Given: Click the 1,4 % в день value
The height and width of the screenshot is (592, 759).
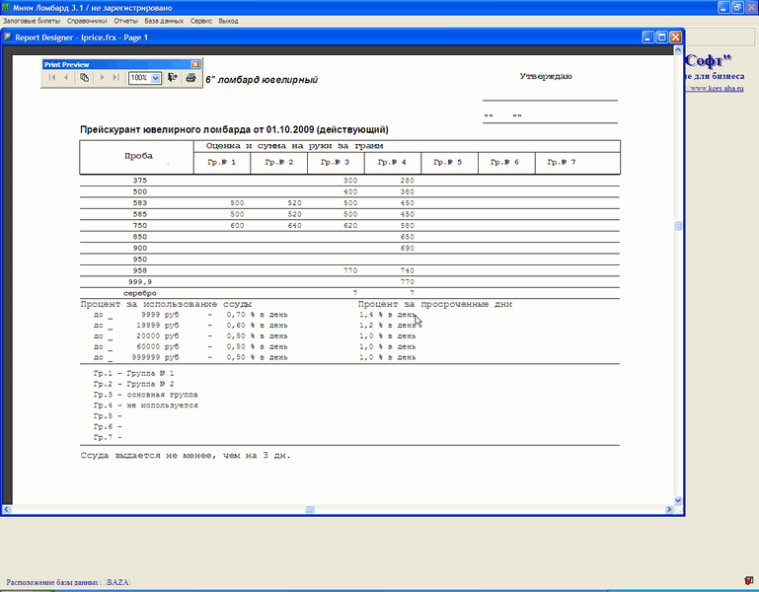Looking at the screenshot, I should pos(387,315).
